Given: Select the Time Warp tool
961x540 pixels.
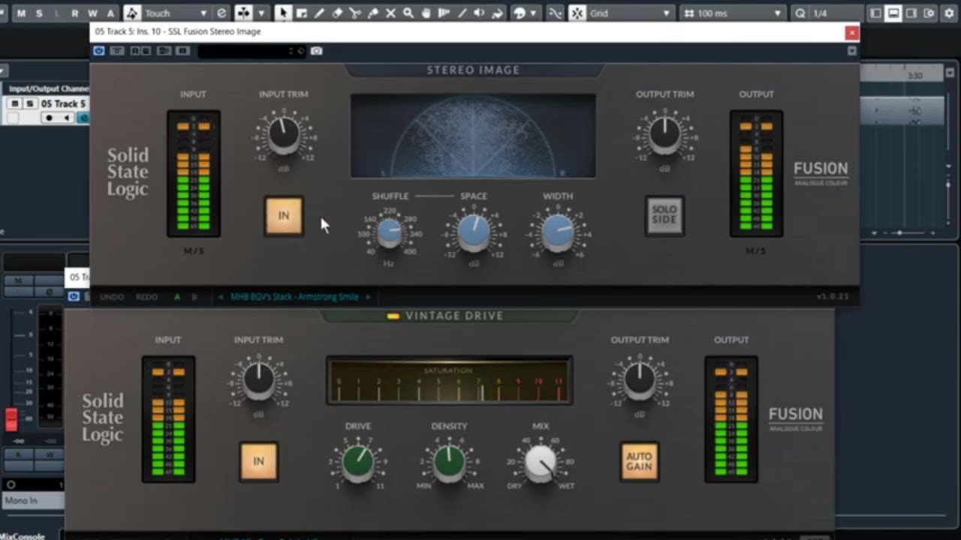Looking at the screenshot, I should [x=444, y=13].
